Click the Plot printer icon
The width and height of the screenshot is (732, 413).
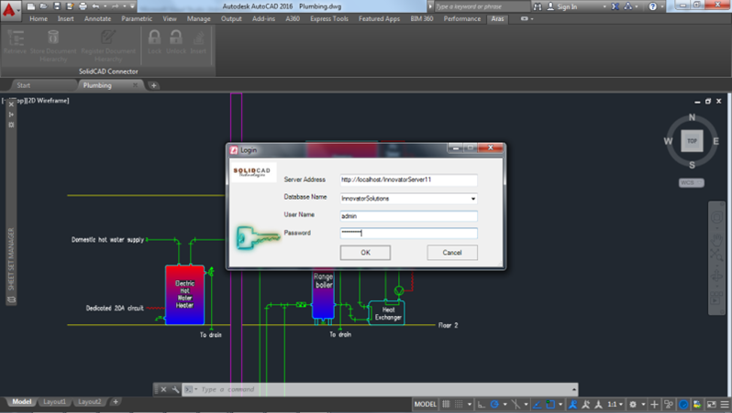tap(83, 6)
